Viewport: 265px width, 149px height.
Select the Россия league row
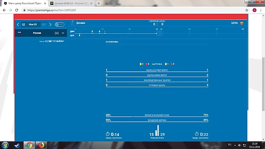pos(41,33)
